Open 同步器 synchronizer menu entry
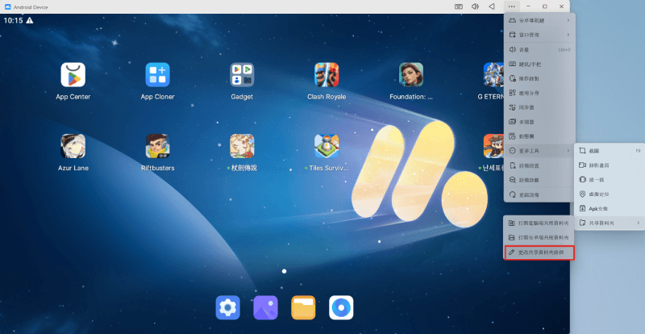 tap(539, 107)
